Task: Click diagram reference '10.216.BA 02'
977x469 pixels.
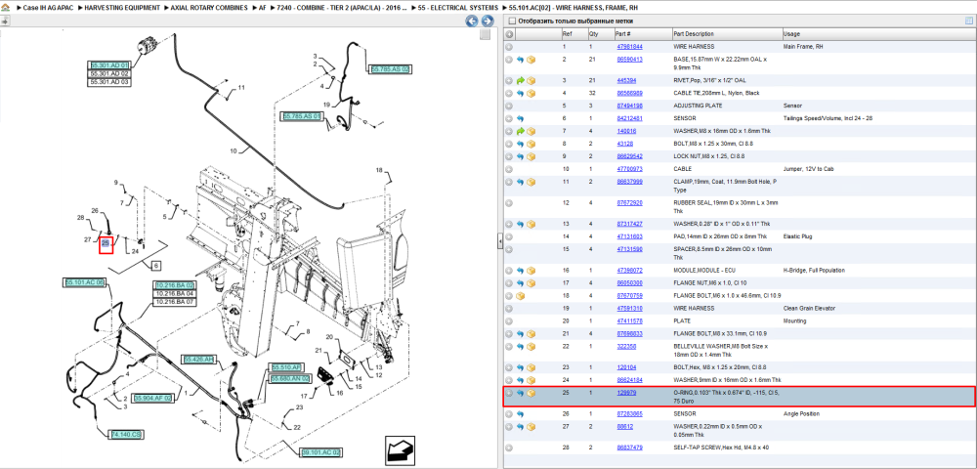Action: (x=175, y=284)
